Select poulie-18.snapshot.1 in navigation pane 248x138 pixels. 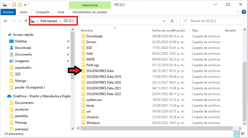(30, 87)
